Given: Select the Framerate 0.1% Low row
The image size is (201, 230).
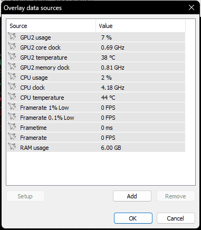Looking at the screenshot, I should tap(96, 118).
